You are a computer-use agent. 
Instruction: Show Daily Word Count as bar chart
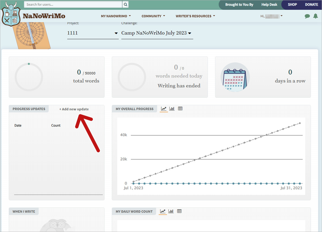(x=171, y=211)
